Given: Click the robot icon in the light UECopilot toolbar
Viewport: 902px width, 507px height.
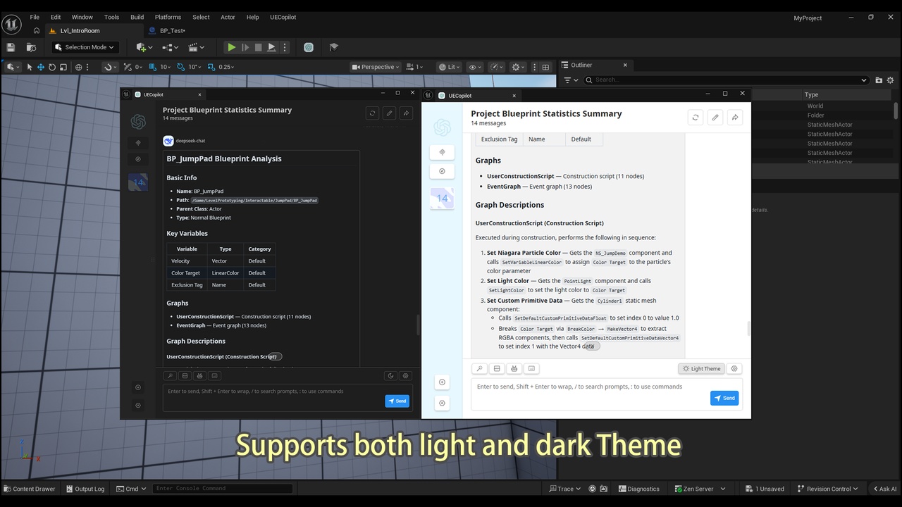Looking at the screenshot, I should tap(514, 368).
